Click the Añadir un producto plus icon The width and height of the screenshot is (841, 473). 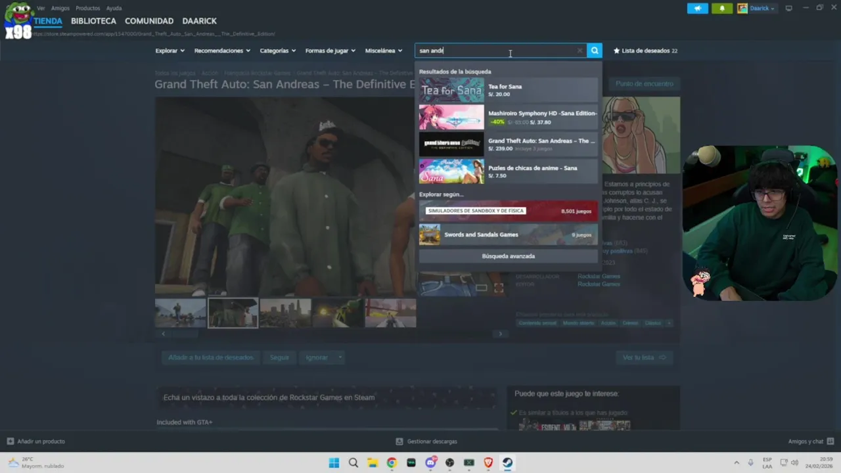coord(10,441)
